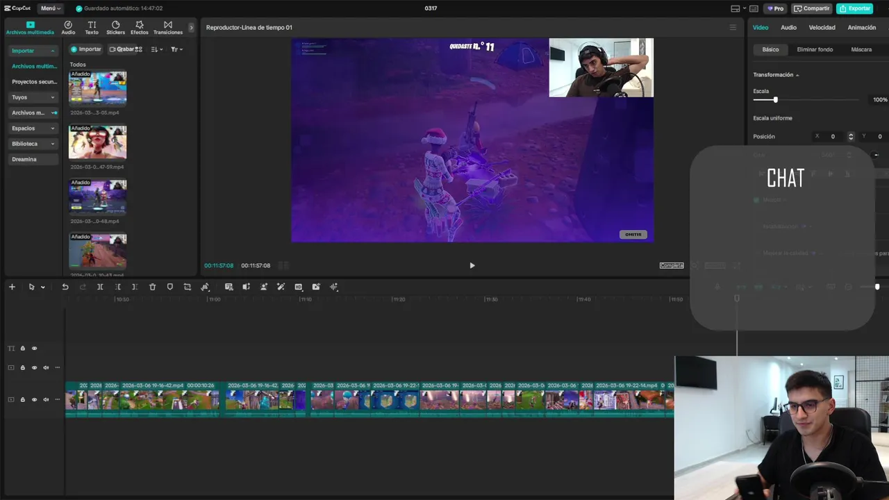Open the Audio media tab

point(68,28)
